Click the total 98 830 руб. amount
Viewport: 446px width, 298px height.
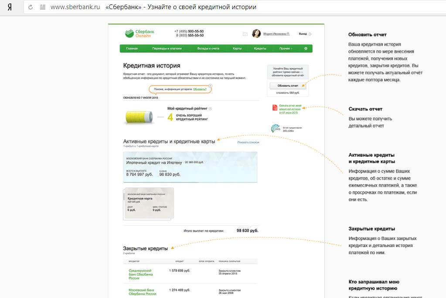tap(248, 231)
